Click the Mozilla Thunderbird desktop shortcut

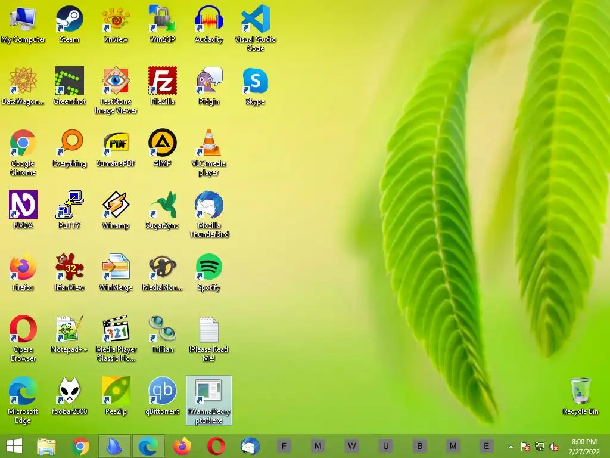tap(209, 214)
